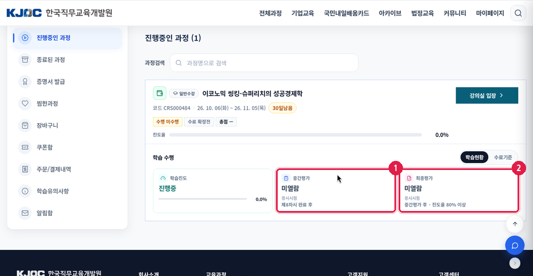Click the magnifier icon inside the 과정검색 field

click(x=179, y=63)
